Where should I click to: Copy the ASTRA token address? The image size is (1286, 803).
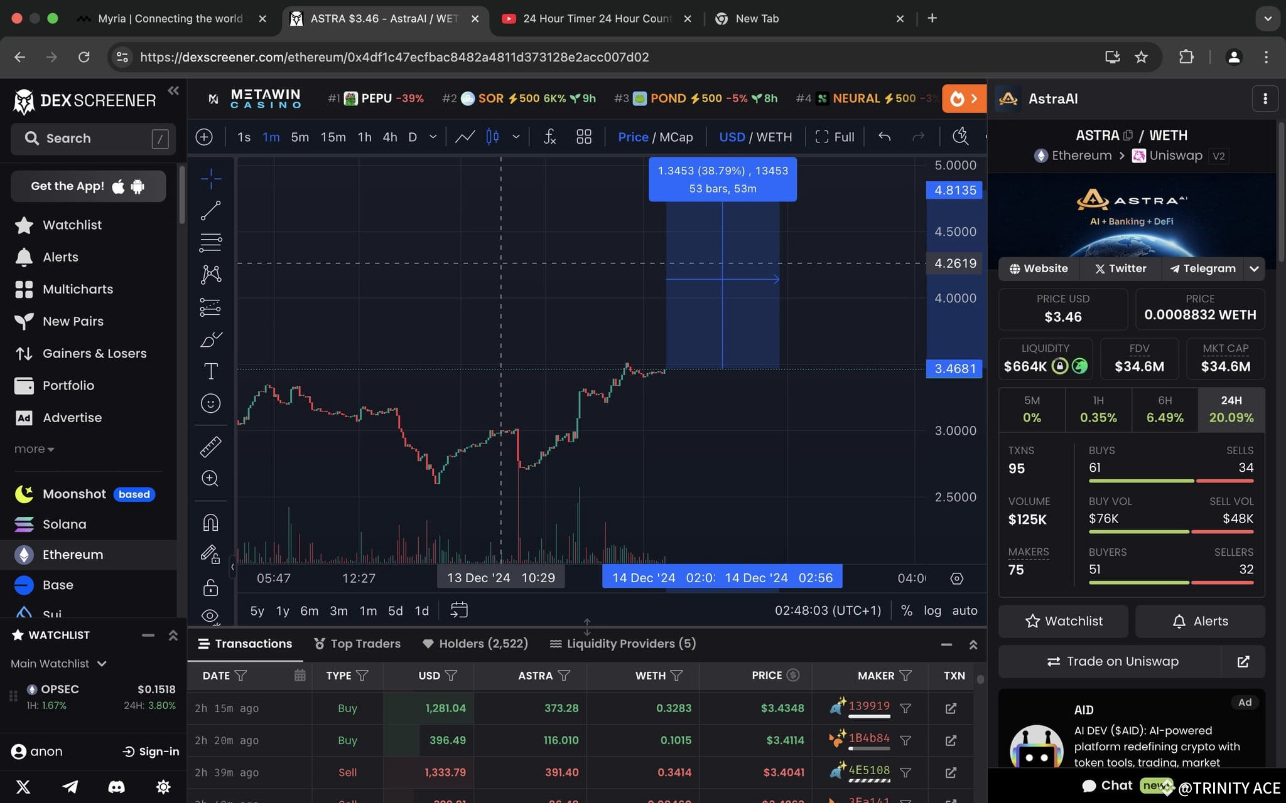tap(1128, 136)
